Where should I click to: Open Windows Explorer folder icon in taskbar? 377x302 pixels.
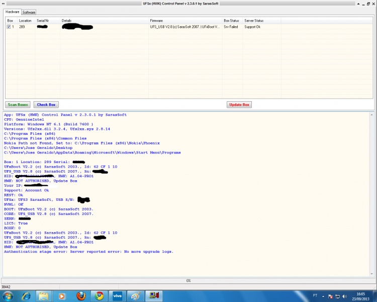pos(44,296)
